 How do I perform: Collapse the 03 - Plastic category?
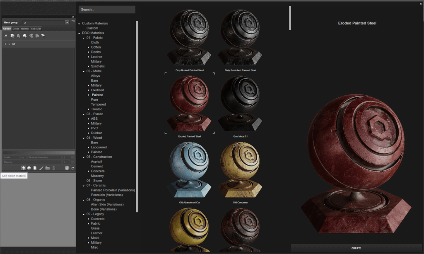click(84, 114)
